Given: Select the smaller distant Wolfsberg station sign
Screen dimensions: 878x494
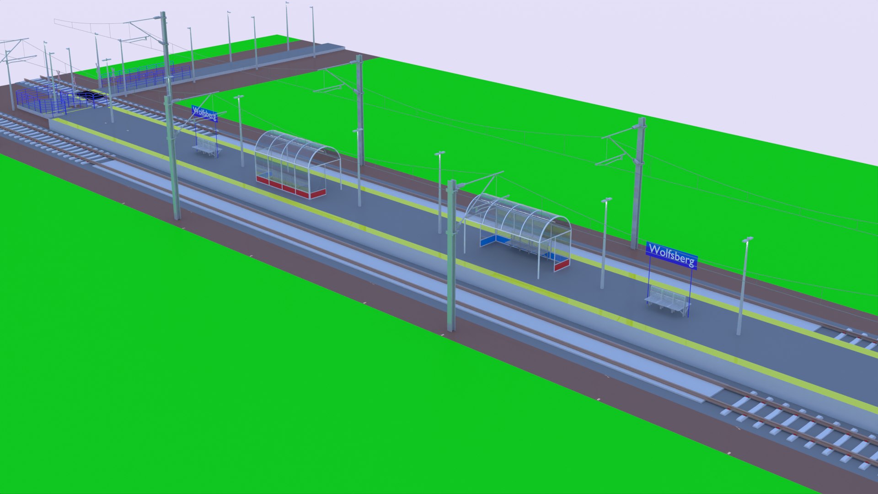Looking at the screenshot, I should coord(204,113).
